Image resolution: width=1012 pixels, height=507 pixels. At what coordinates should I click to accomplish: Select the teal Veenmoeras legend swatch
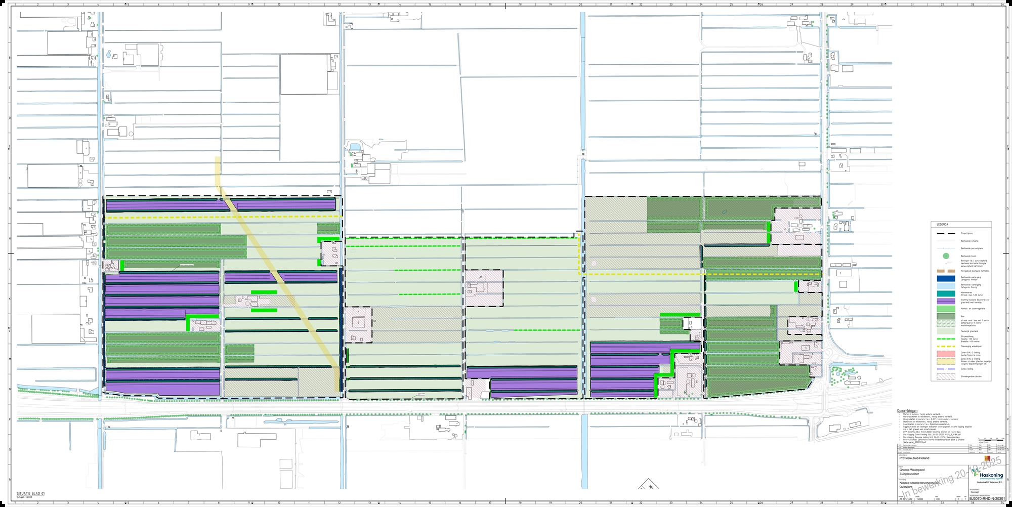click(x=946, y=293)
